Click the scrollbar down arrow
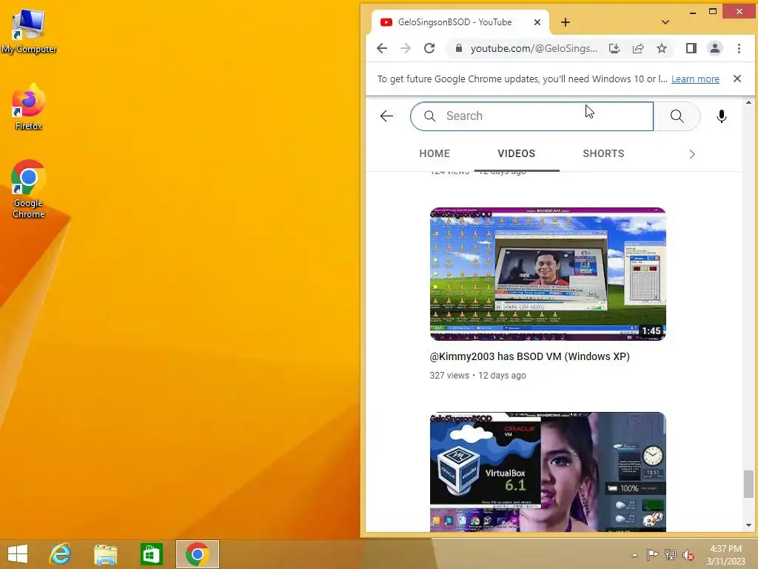758x569 pixels. click(748, 525)
